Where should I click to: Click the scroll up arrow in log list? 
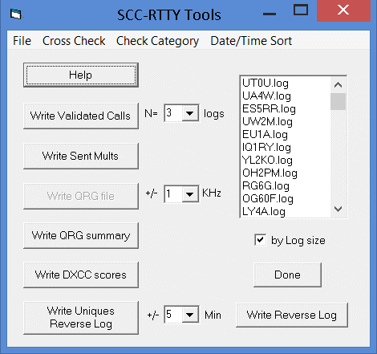point(338,85)
